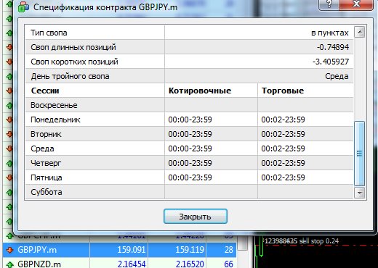The width and height of the screenshot is (378, 268).
Task: Click the Сессии header
Action: (x=45, y=91)
